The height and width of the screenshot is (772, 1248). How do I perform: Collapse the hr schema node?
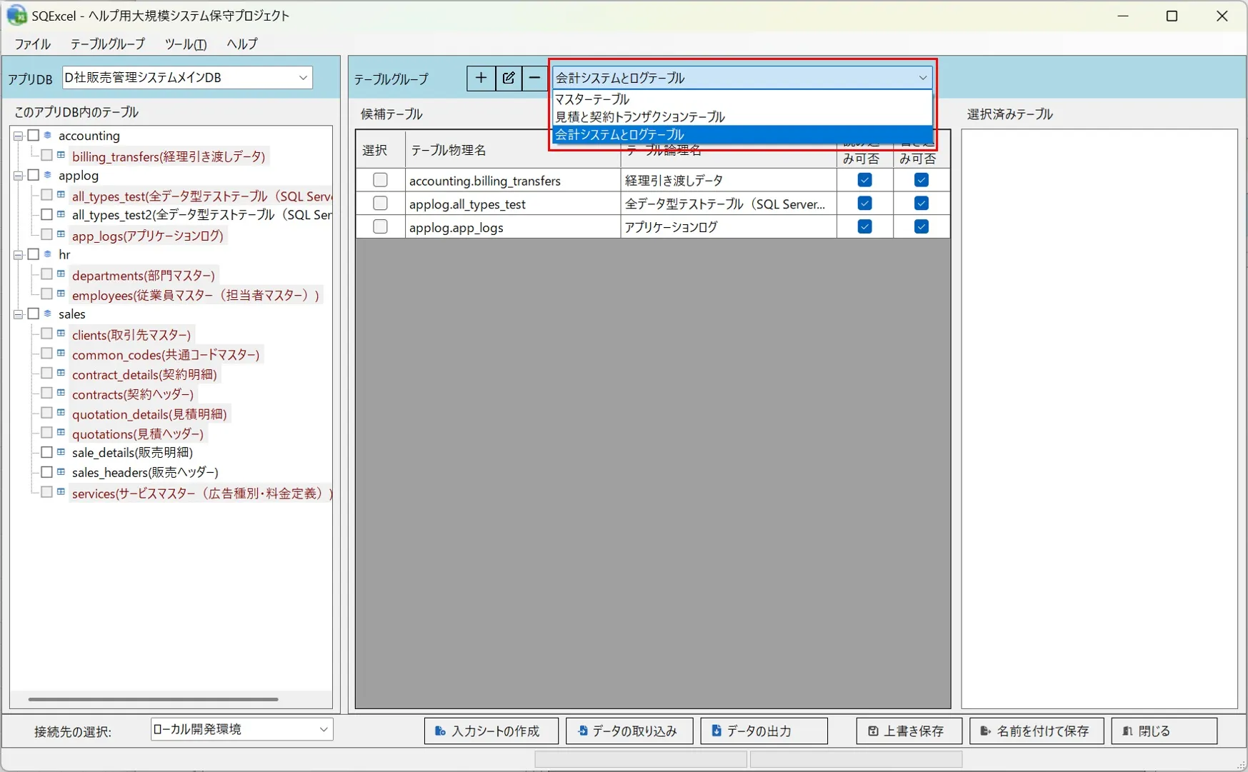[19, 254]
